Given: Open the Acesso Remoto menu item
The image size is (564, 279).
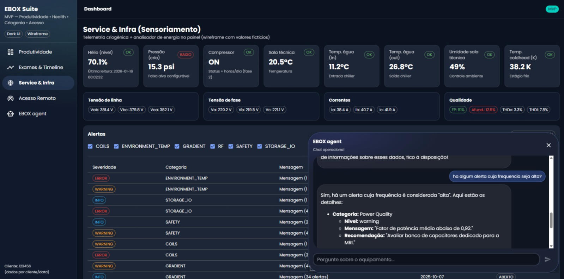Looking at the screenshot, I should tap(37, 98).
